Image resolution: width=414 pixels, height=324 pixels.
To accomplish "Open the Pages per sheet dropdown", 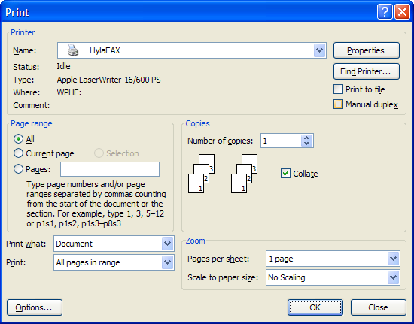I will [x=393, y=259].
